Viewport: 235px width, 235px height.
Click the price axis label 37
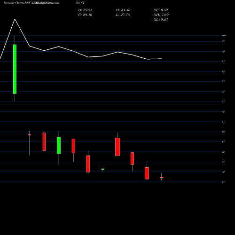point(223,162)
